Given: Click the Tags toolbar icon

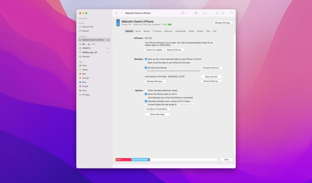Looking at the screenshot, I should tap(223, 13).
